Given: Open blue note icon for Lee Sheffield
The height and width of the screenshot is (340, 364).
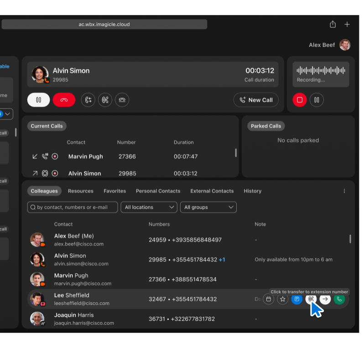Looking at the screenshot, I should [x=297, y=299].
